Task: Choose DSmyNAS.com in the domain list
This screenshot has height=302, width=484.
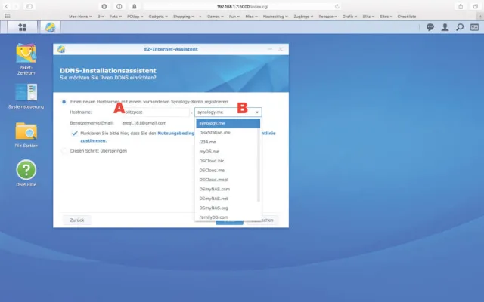Action: coord(228,189)
